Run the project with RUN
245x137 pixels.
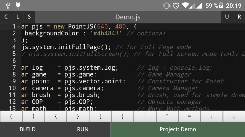pyautogui.click(x=83, y=129)
